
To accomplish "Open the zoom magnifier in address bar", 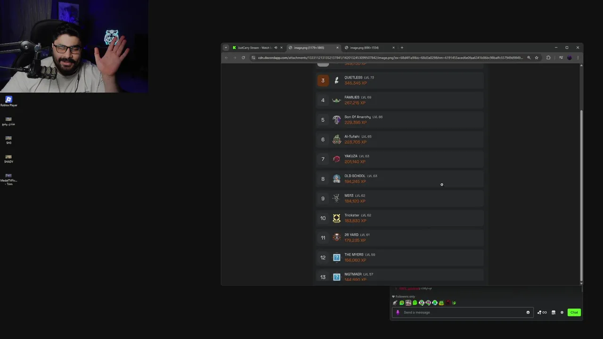I will 529,57.
